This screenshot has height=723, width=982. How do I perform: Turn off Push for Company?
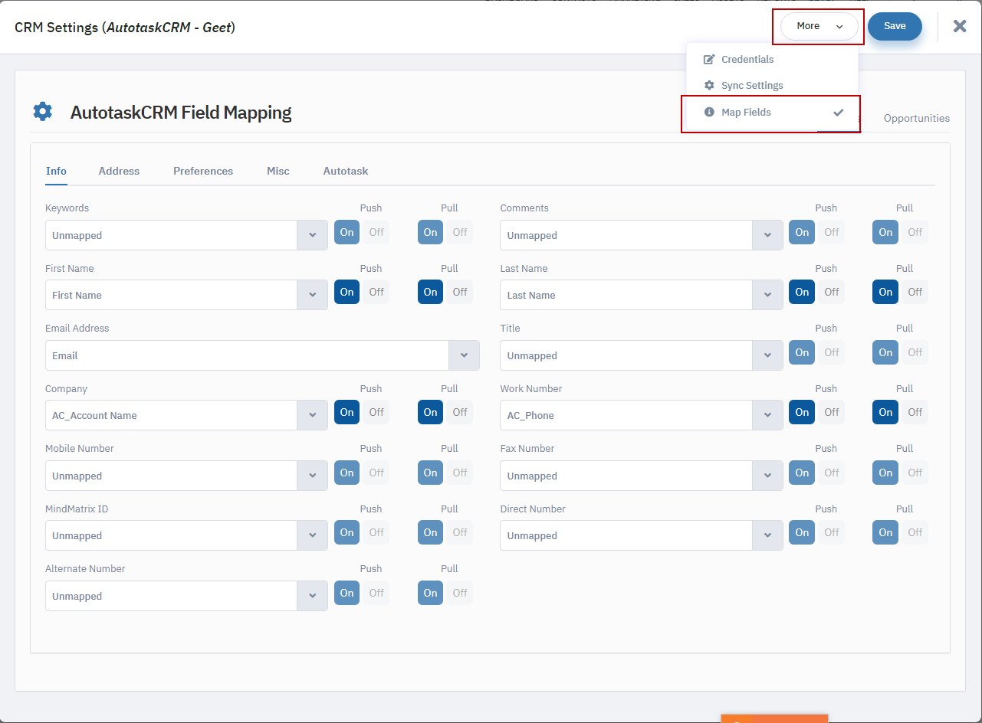point(376,412)
